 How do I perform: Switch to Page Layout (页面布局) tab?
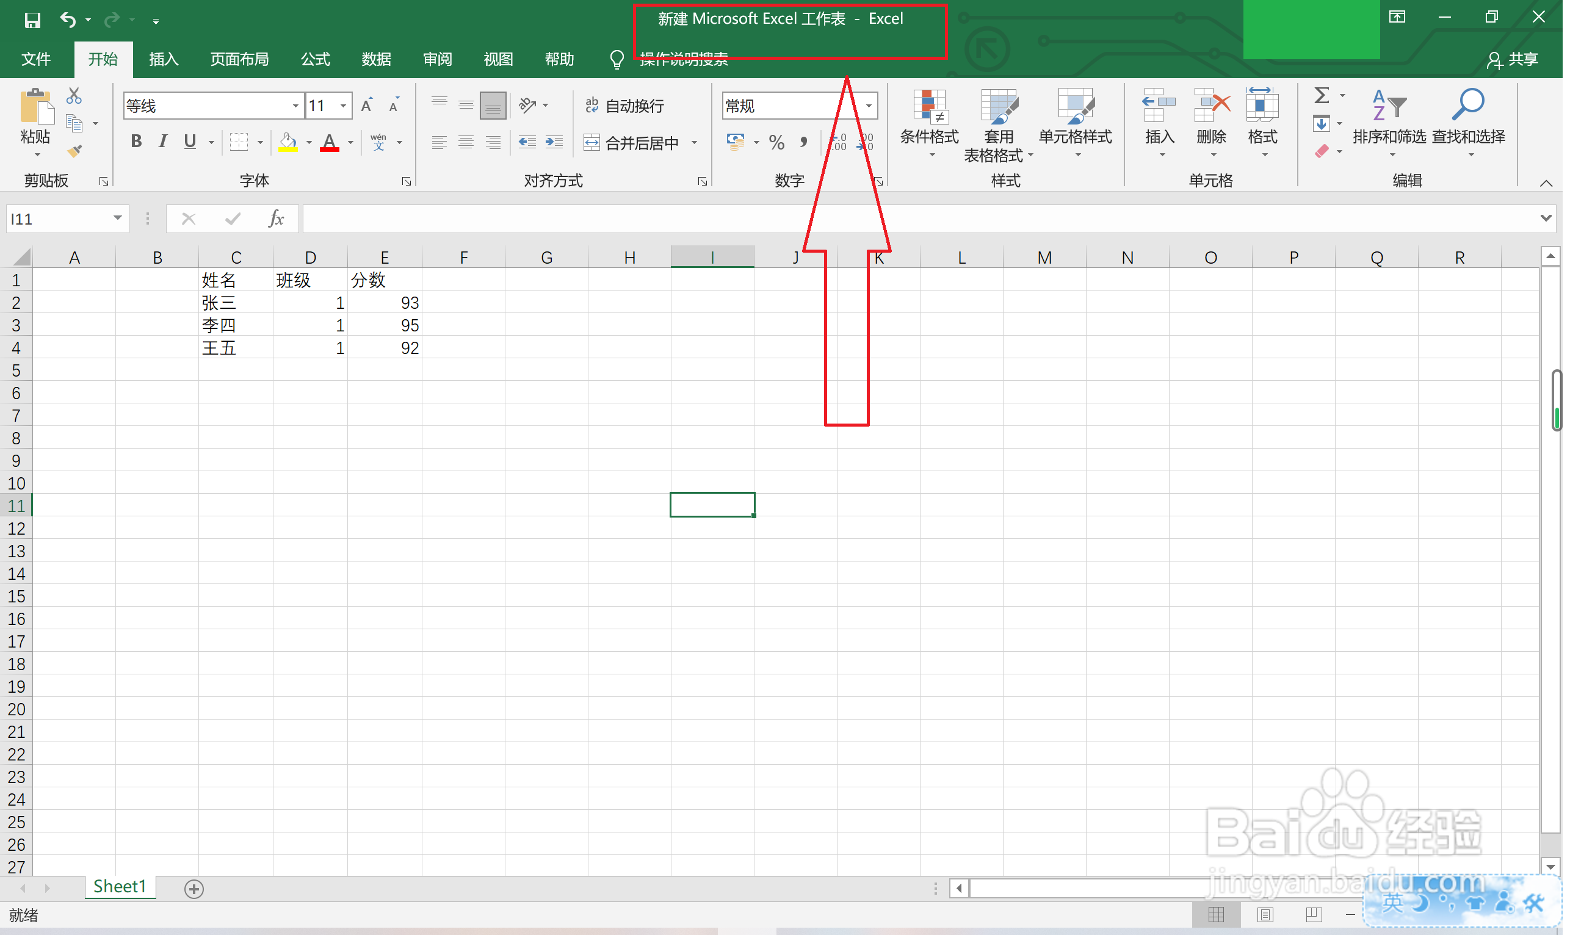pyautogui.click(x=241, y=59)
